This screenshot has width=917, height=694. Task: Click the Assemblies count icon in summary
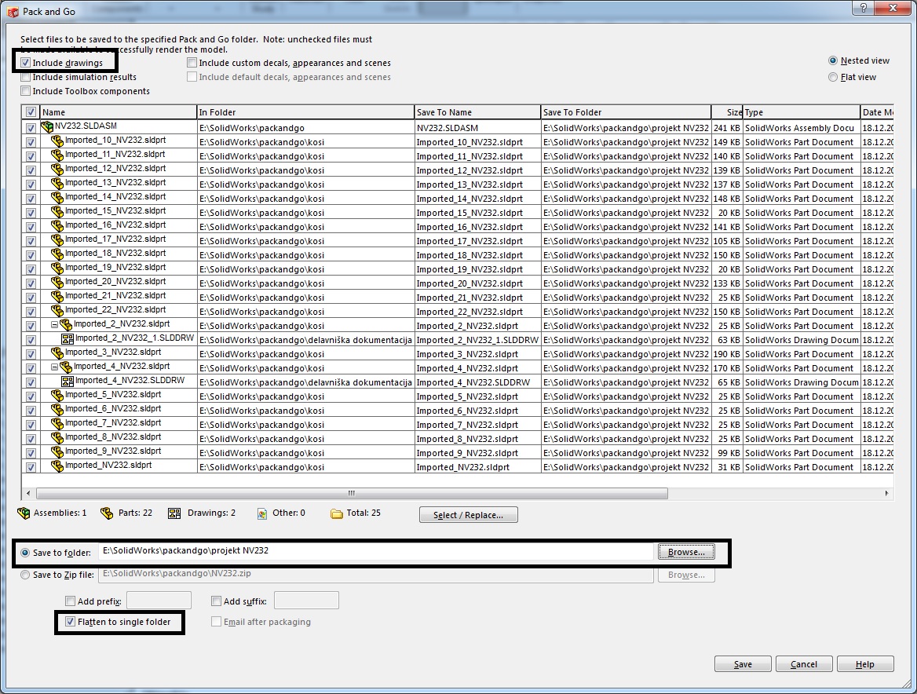24,513
